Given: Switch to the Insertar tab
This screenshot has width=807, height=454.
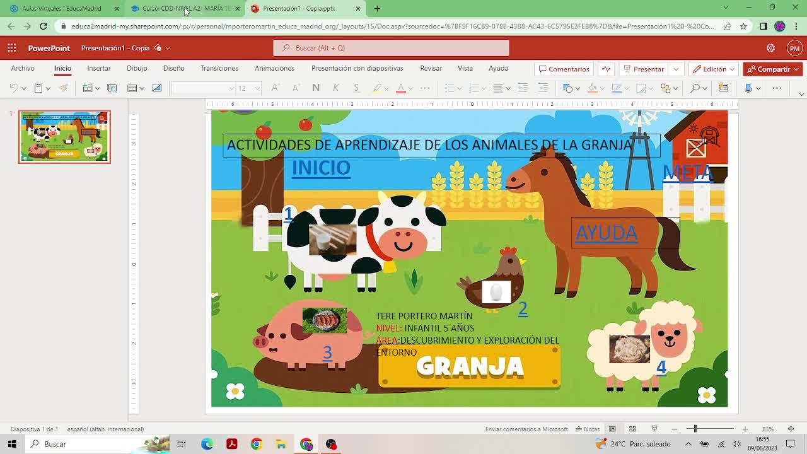Looking at the screenshot, I should pos(99,68).
